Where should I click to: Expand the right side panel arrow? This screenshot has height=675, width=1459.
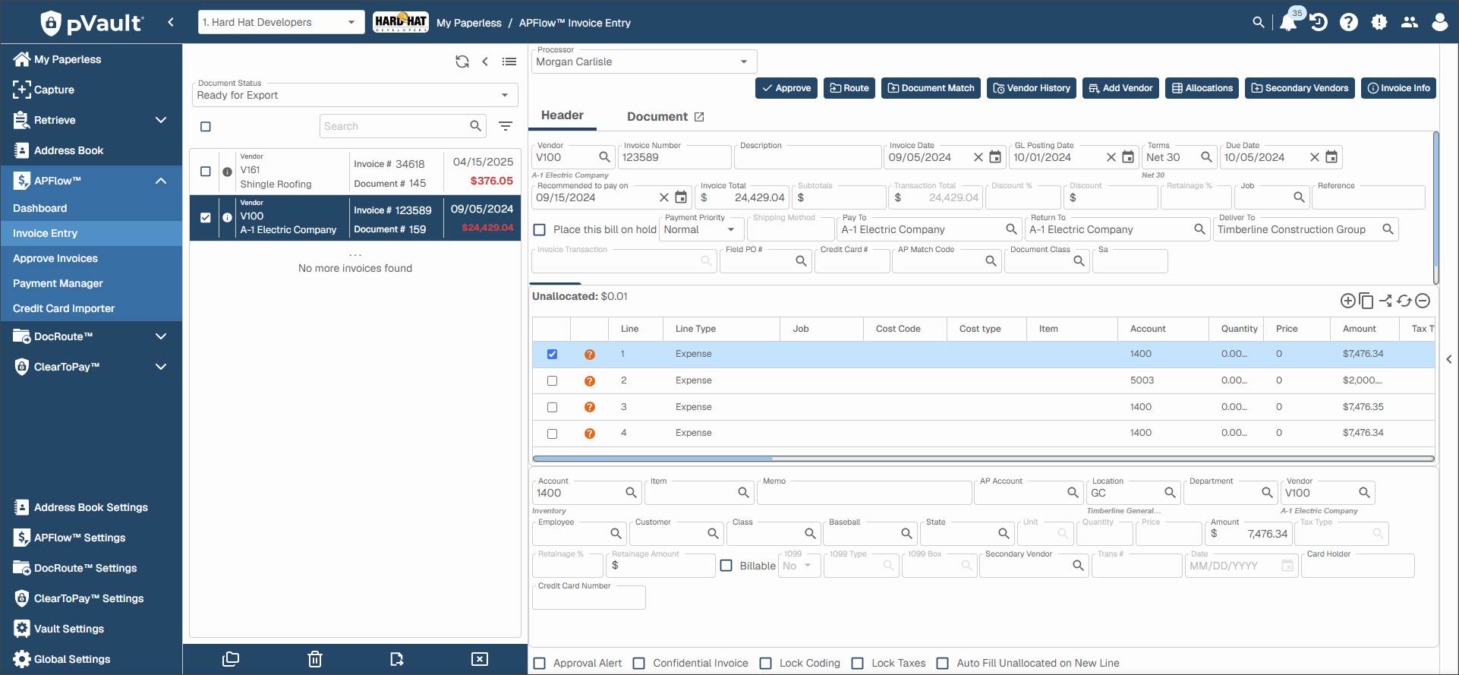click(1449, 359)
